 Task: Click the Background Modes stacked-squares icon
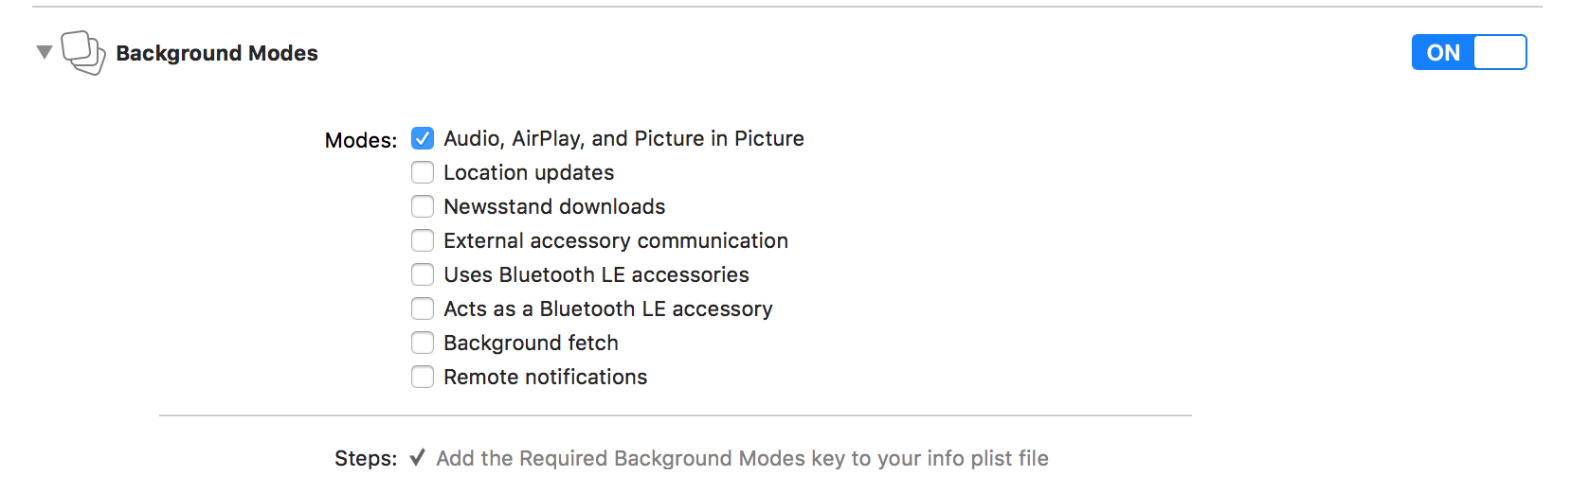(x=82, y=52)
